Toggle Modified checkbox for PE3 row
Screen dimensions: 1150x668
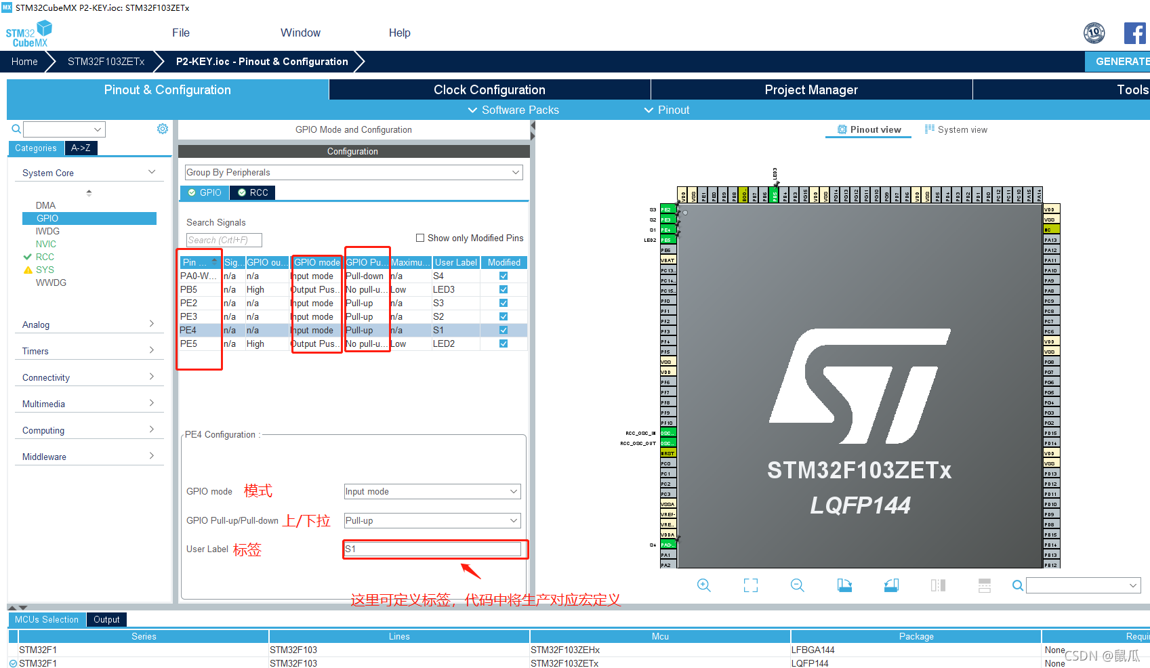[504, 316]
